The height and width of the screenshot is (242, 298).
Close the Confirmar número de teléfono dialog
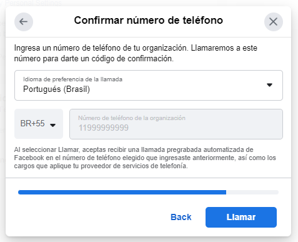(x=274, y=22)
